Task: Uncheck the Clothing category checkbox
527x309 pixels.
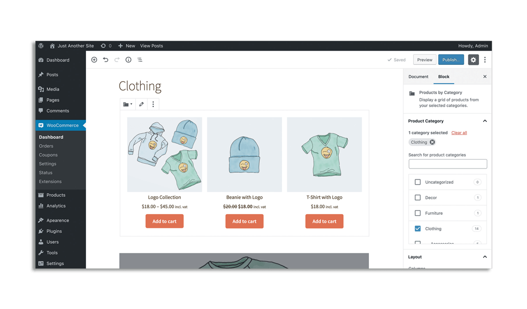Action: (x=418, y=229)
